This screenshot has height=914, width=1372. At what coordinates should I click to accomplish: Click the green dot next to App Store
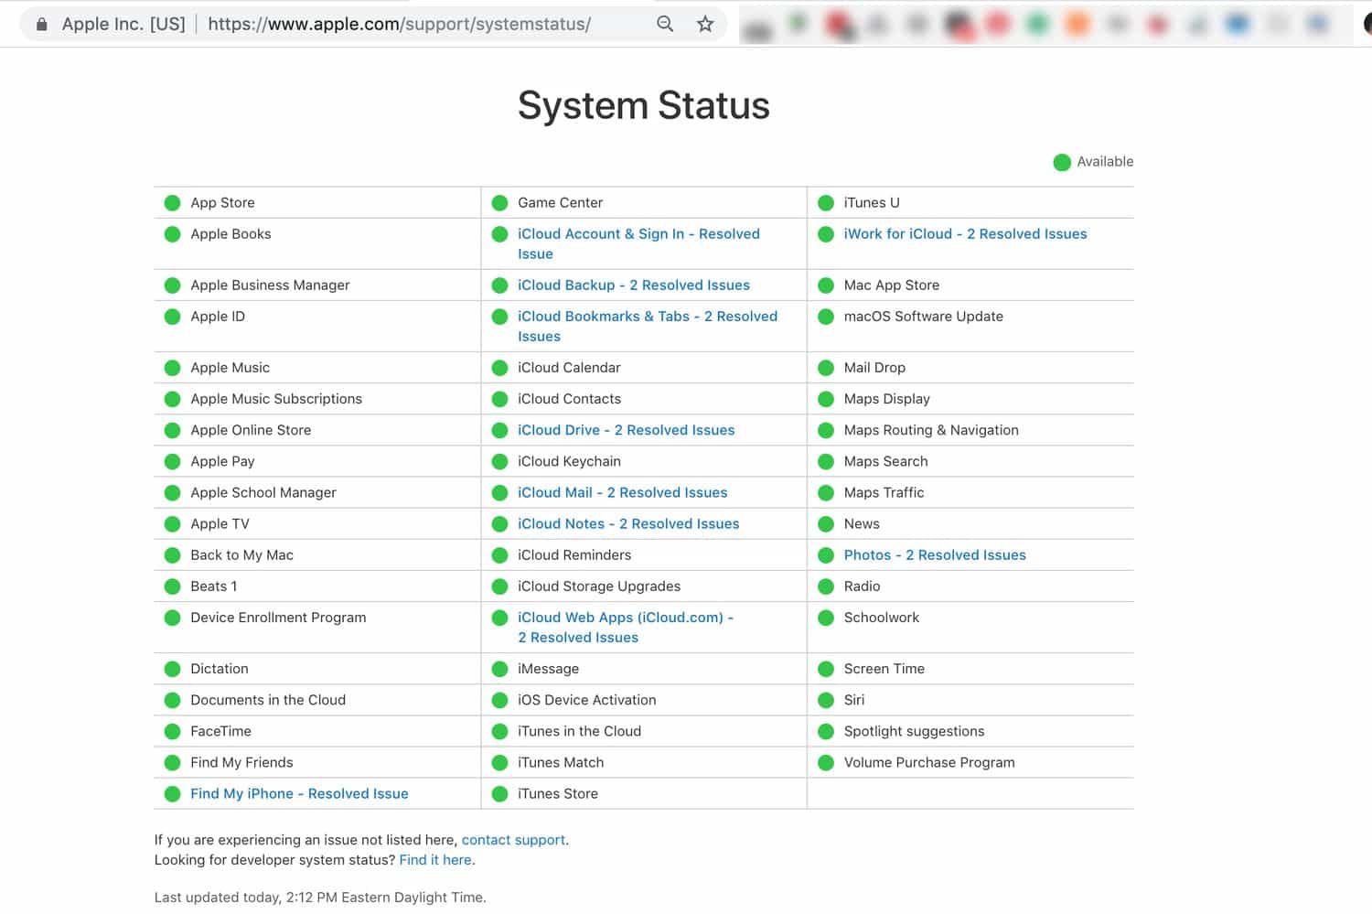pos(172,203)
